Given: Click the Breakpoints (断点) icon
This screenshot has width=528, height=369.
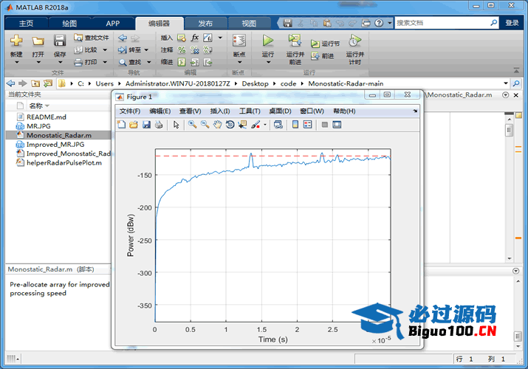Looking at the screenshot, I should click(239, 41).
